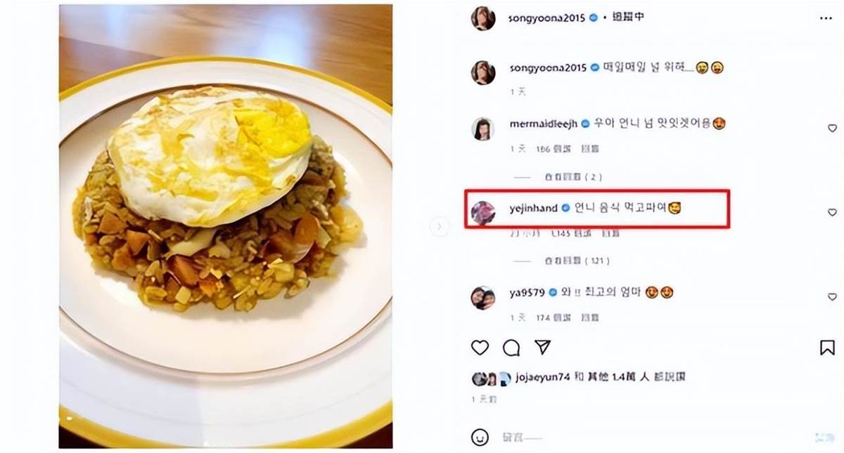Open the fried rice post photo
The width and height of the screenshot is (844, 453).
pyautogui.click(x=225, y=226)
